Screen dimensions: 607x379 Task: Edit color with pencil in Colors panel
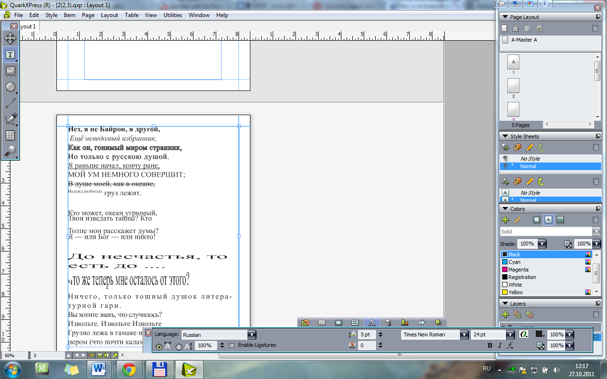517,220
